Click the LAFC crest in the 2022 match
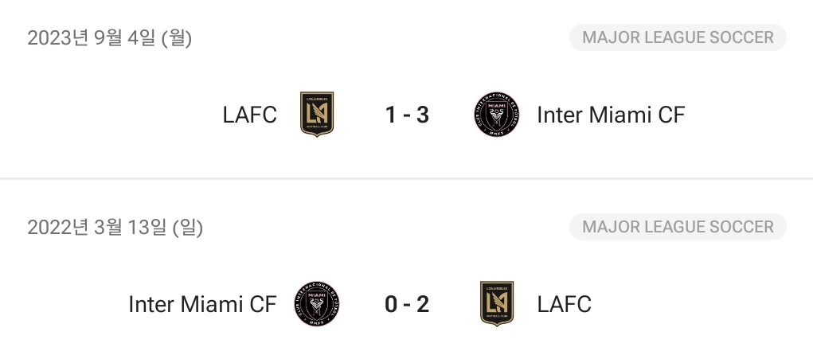Screen dimensions: 813x359 497,304
